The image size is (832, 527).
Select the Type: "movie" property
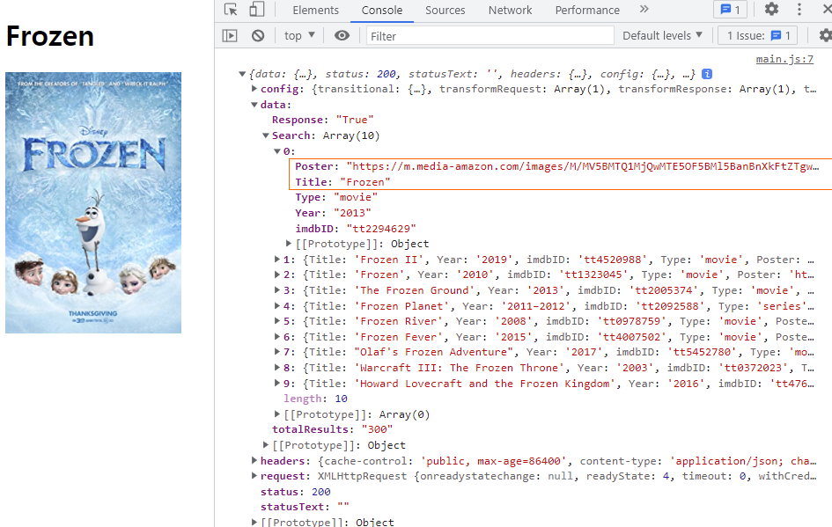(x=336, y=197)
